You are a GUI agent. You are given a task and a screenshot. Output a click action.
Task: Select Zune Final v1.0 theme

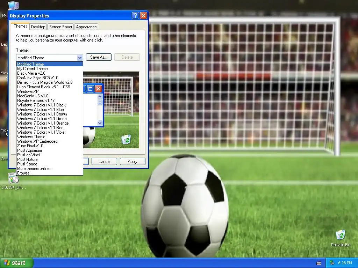pos(50,146)
